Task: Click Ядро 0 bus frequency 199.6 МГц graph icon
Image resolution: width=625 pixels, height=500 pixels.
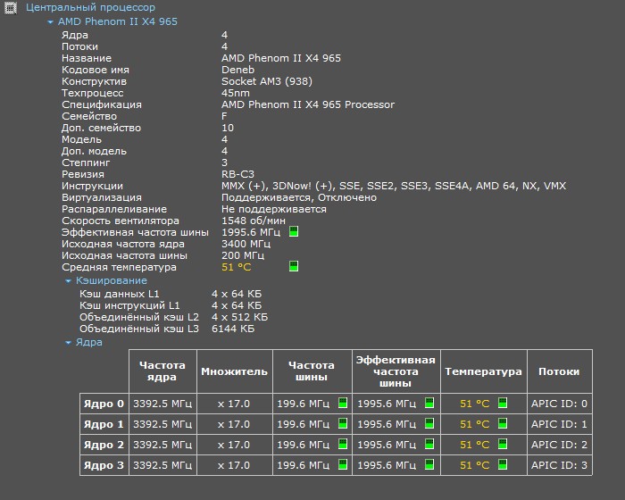Action: point(343,403)
